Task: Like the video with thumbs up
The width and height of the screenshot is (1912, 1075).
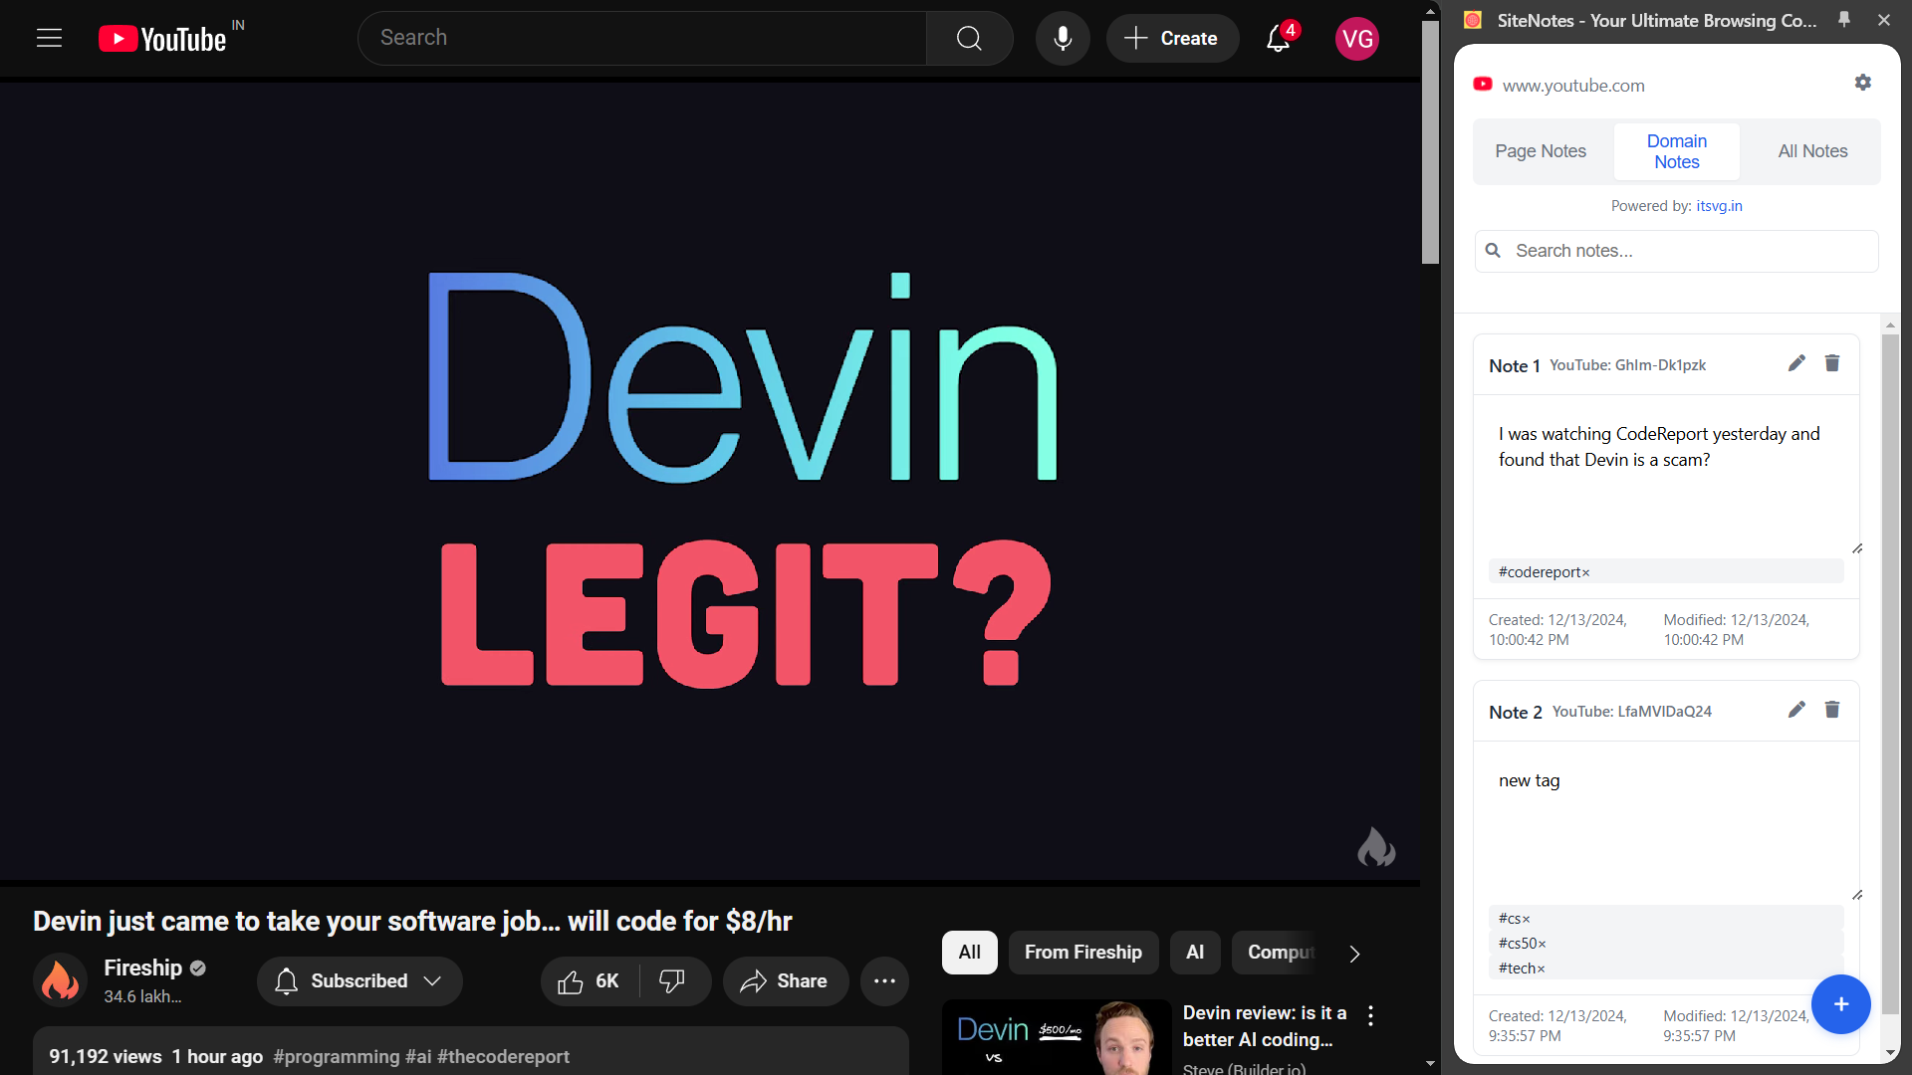Action: tap(590, 981)
